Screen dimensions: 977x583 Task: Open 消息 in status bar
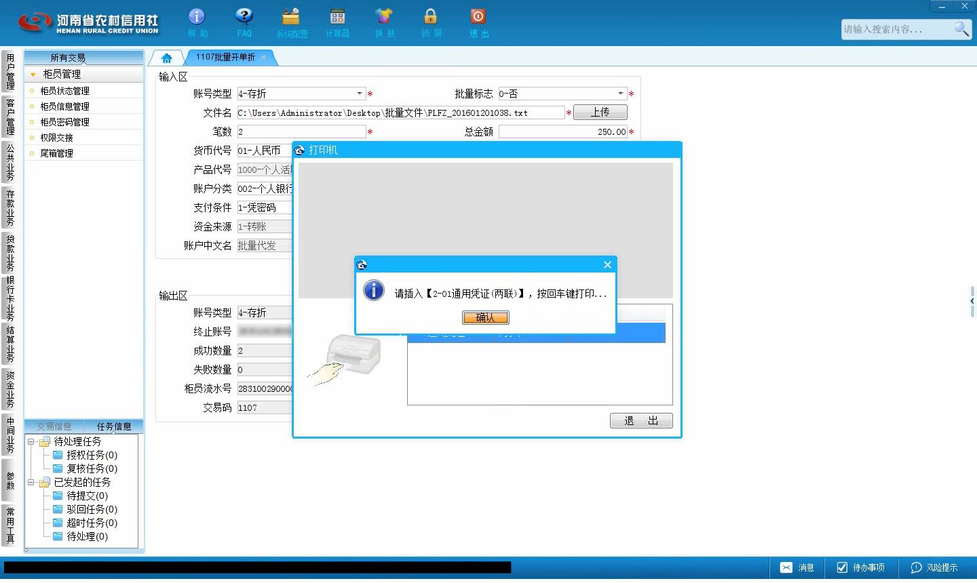point(797,567)
